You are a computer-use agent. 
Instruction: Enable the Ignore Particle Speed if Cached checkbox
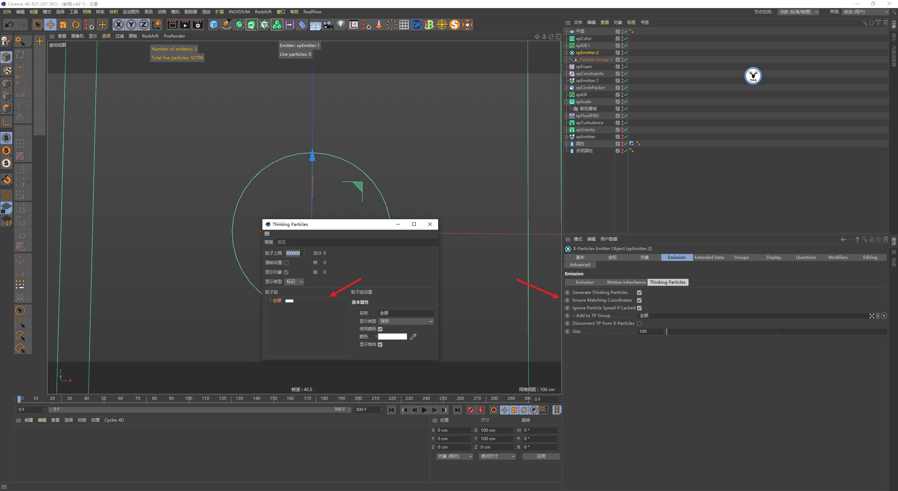[639, 308]
